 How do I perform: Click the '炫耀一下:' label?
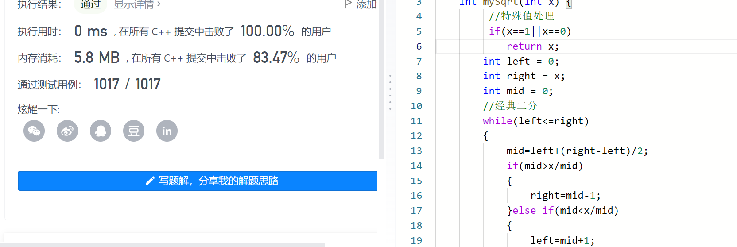point(39,109)
